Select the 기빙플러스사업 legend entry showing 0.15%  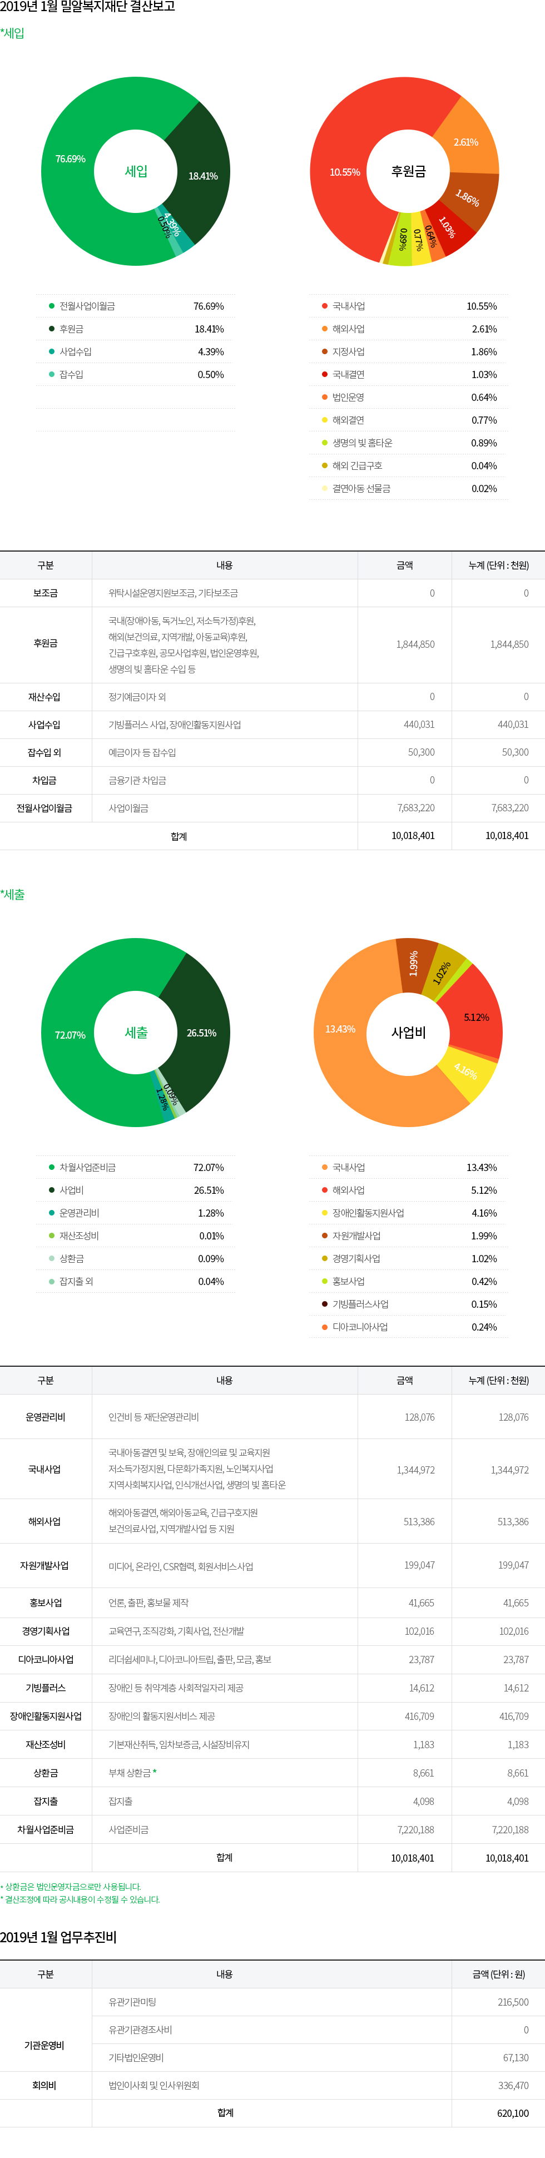(360, 1304)
